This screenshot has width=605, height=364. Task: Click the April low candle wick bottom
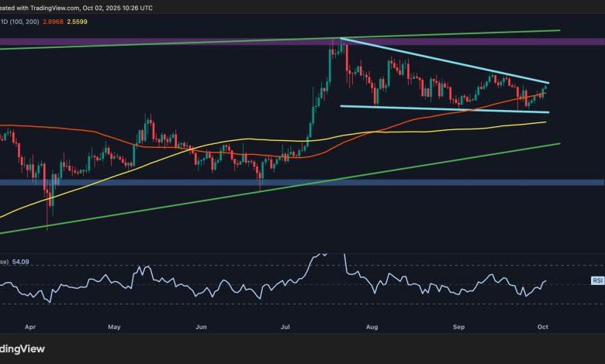[x=48, y=227]
